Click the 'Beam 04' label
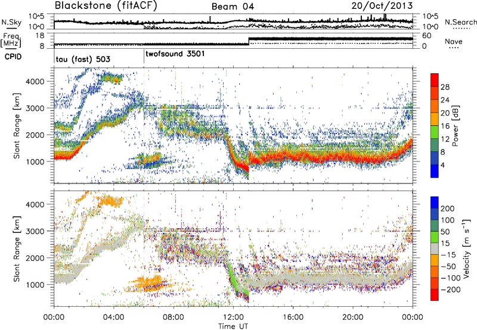Image resolution: width=477 pixels, height=330 pixels. pos(233,7)
